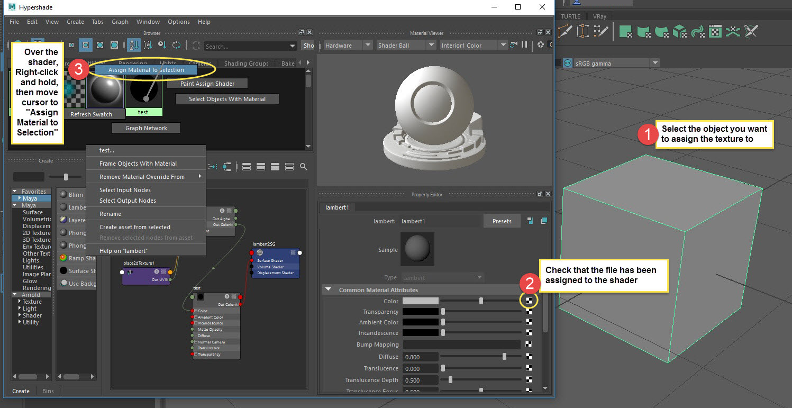The image size is (792, 408).
Task: Switch to the Shading Groups tab
Action: [x=247, y=63]
